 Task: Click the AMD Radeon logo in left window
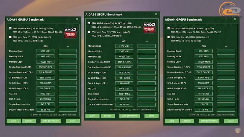(x=71, y=33)
